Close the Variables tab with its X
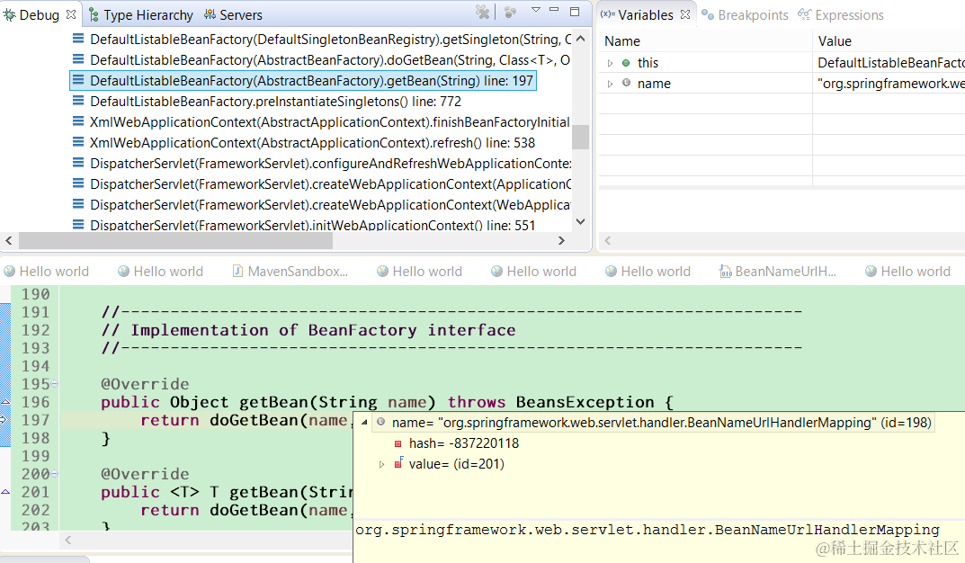 pyautogui.click(x=685, y=14)
